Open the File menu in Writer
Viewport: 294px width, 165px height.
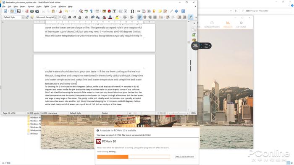pos(4,7)
